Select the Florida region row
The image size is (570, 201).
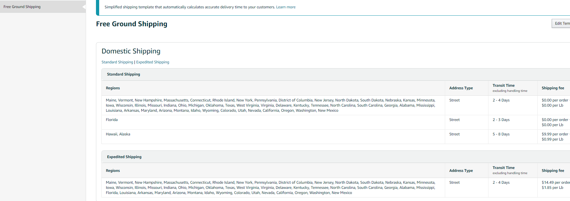click(336, 122)
